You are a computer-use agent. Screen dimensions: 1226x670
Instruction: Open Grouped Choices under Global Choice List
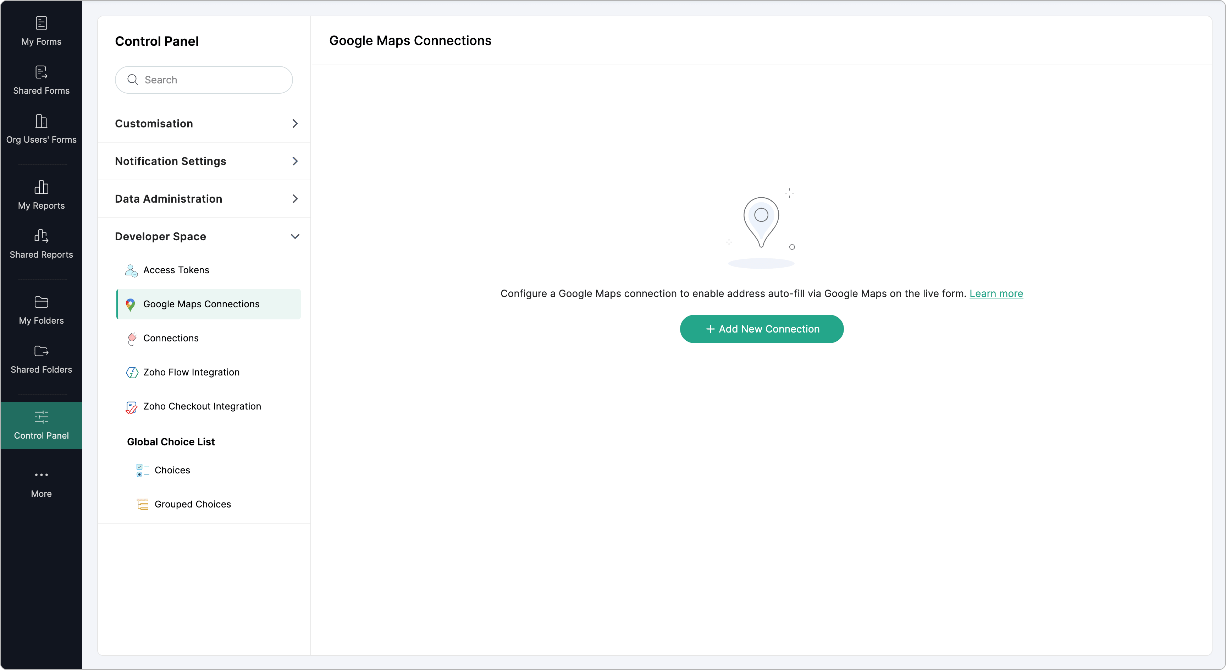(192, 504)
